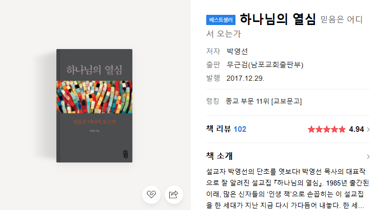Click the ranking 종교 부문 11위 [교보문고]
Screen dimensions: 374x210
(x=264, y=102)
